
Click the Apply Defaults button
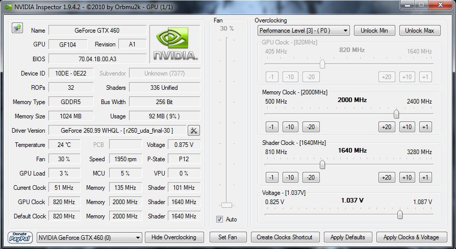(x=348, y=237)
